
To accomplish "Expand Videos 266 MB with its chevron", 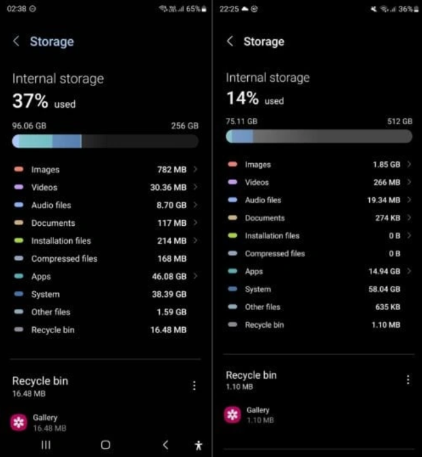I will (409, 182).
